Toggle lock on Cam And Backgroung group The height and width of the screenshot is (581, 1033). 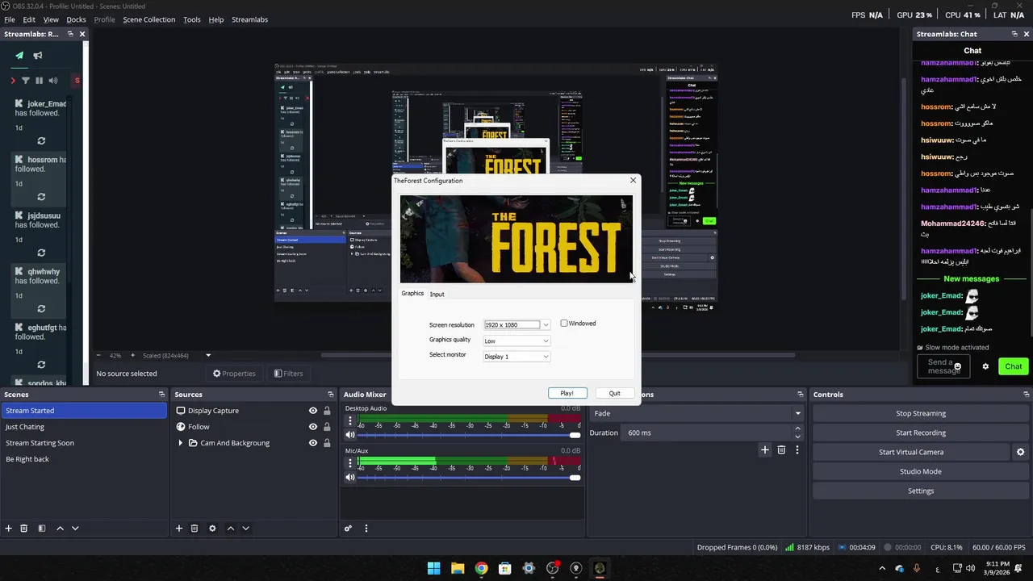(327, 443)
